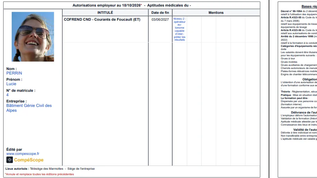Click La formation peut être heading
This screenshot has height=178, width=317.
(295, 98)
